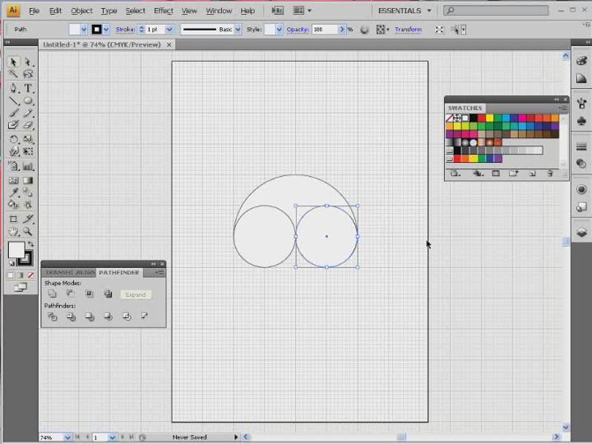Select the Pencil tool
The width and height of the screenshot is (592, 444).
point(28,113)
